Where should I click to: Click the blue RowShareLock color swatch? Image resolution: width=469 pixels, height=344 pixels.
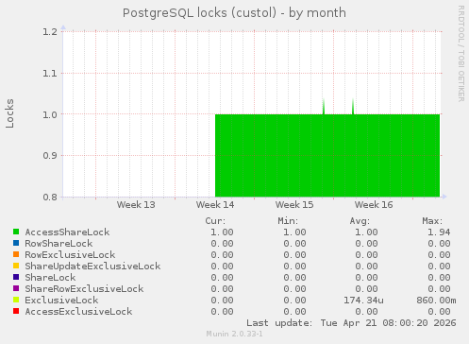(x=16, y=243)
